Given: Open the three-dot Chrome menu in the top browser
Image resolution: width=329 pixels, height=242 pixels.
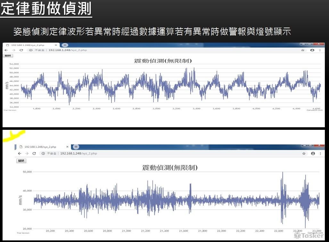Looking at the screenshot, I should coord(320,50).
